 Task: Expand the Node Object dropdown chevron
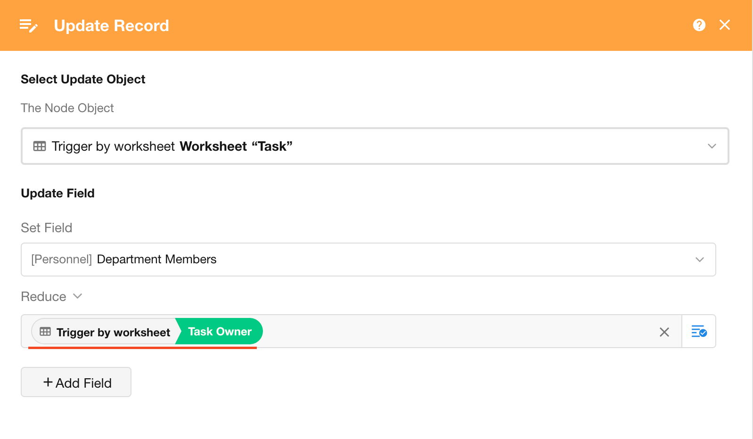712,146
